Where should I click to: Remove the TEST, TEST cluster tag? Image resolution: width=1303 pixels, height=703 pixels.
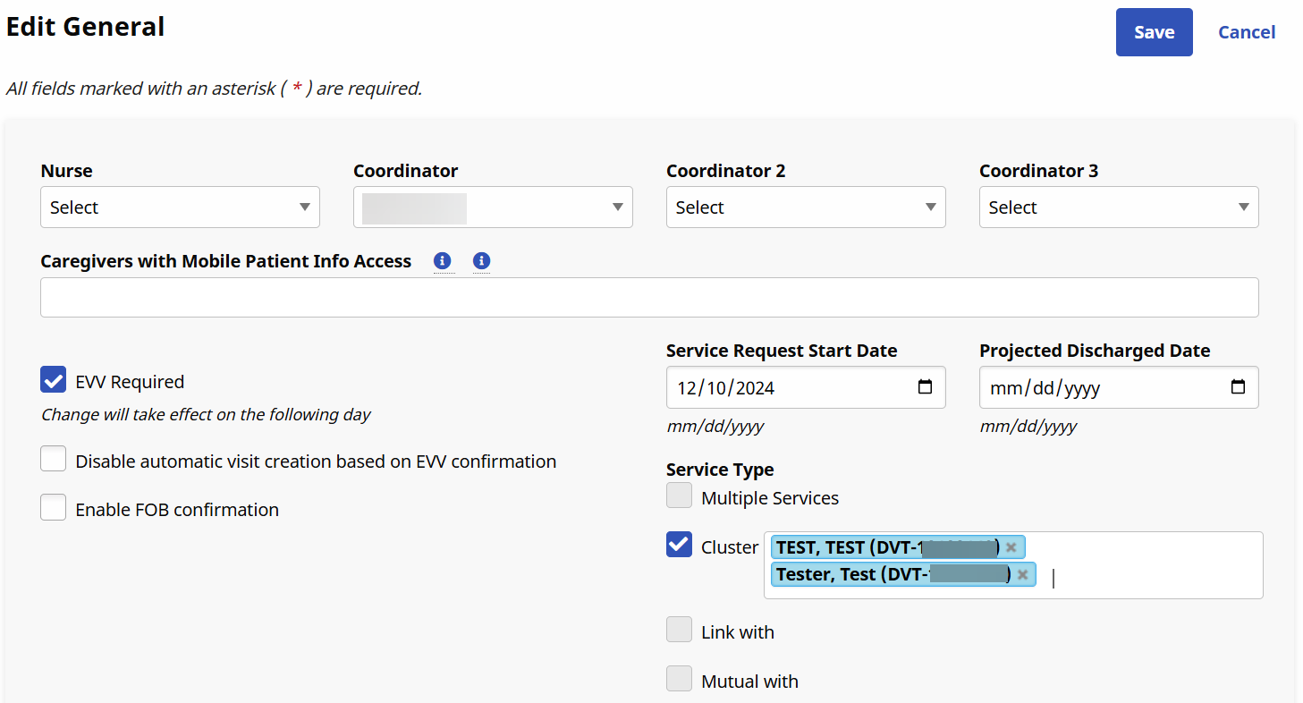pyautogui.click(x=1011, y=547)
